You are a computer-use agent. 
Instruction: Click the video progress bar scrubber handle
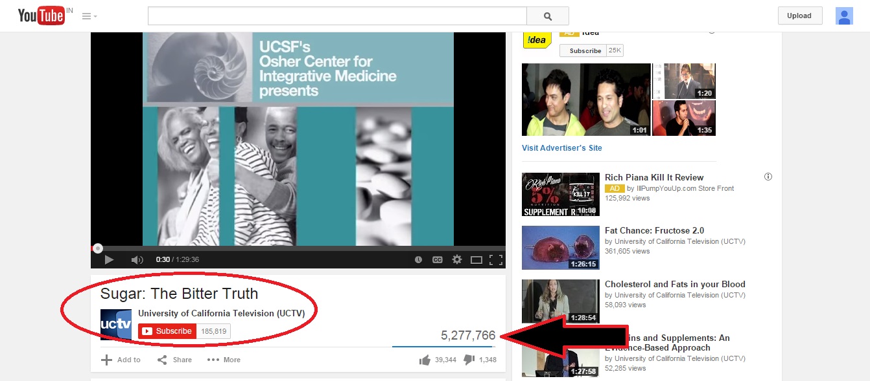(x=97, y=248)
